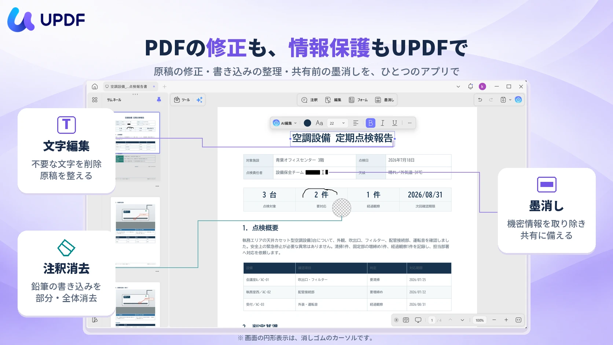Pin the サムネール thumbnail panel

point(159,100)
